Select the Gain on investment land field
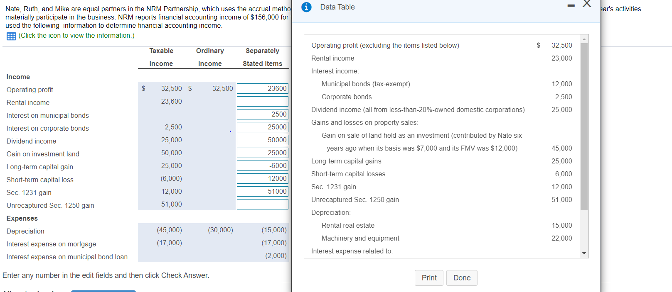The height and width of the screenshot is (292, 672). click(x=263, y=153)
